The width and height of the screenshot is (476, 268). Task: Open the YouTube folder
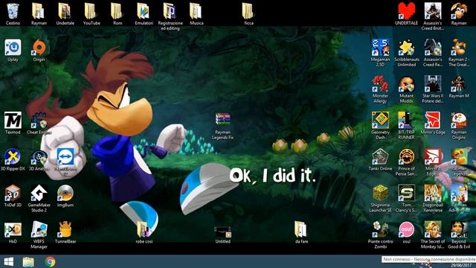click(91, 11)
